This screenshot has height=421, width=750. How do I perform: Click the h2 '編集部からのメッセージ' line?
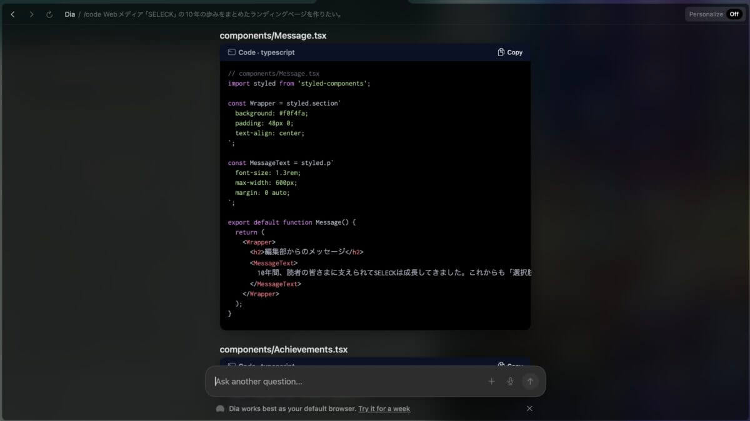coord(307,252)
